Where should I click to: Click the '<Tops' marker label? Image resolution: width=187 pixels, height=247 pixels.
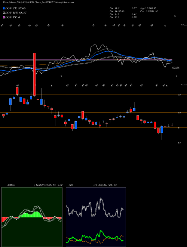pyautogui.click(x=184, y=25)
